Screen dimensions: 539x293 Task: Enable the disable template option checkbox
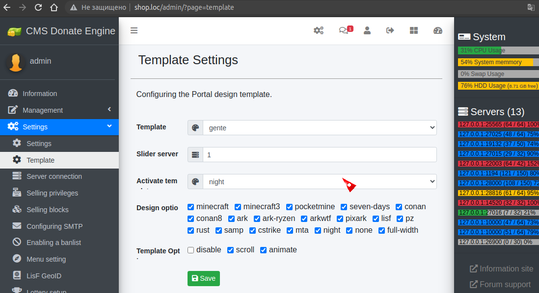[191, 250]
